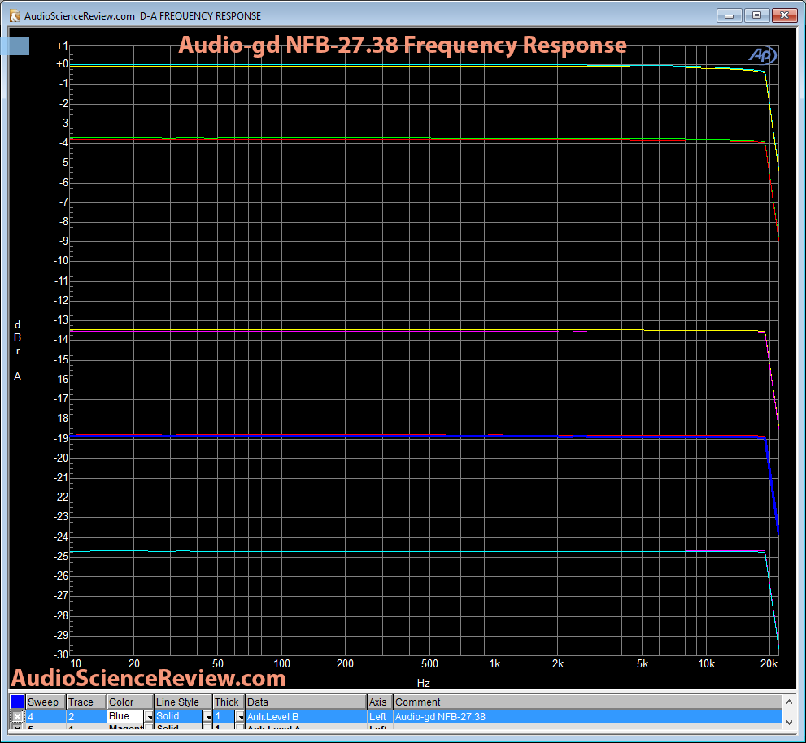Open the Thick dropdown for sweep 4
The width and height of the screenshot is (806, 743).
240,716
